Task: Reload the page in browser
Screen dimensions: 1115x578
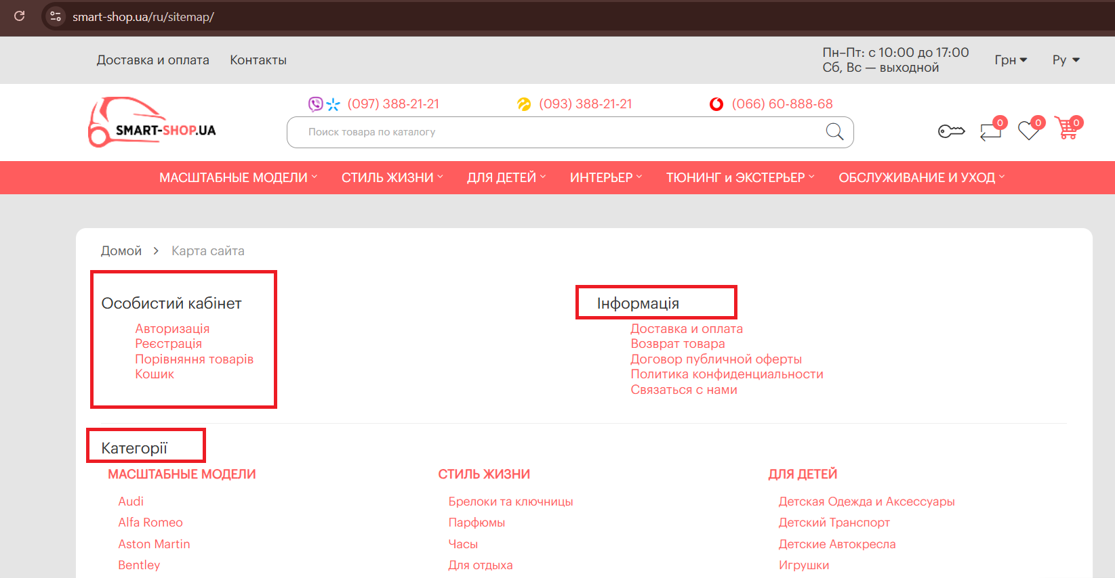Action: tap(20, 16)
